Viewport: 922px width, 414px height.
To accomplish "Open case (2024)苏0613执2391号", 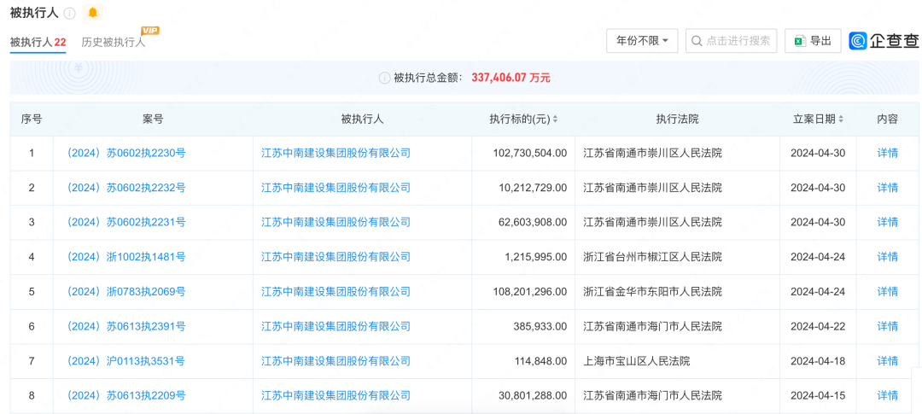I will point(125,326).
